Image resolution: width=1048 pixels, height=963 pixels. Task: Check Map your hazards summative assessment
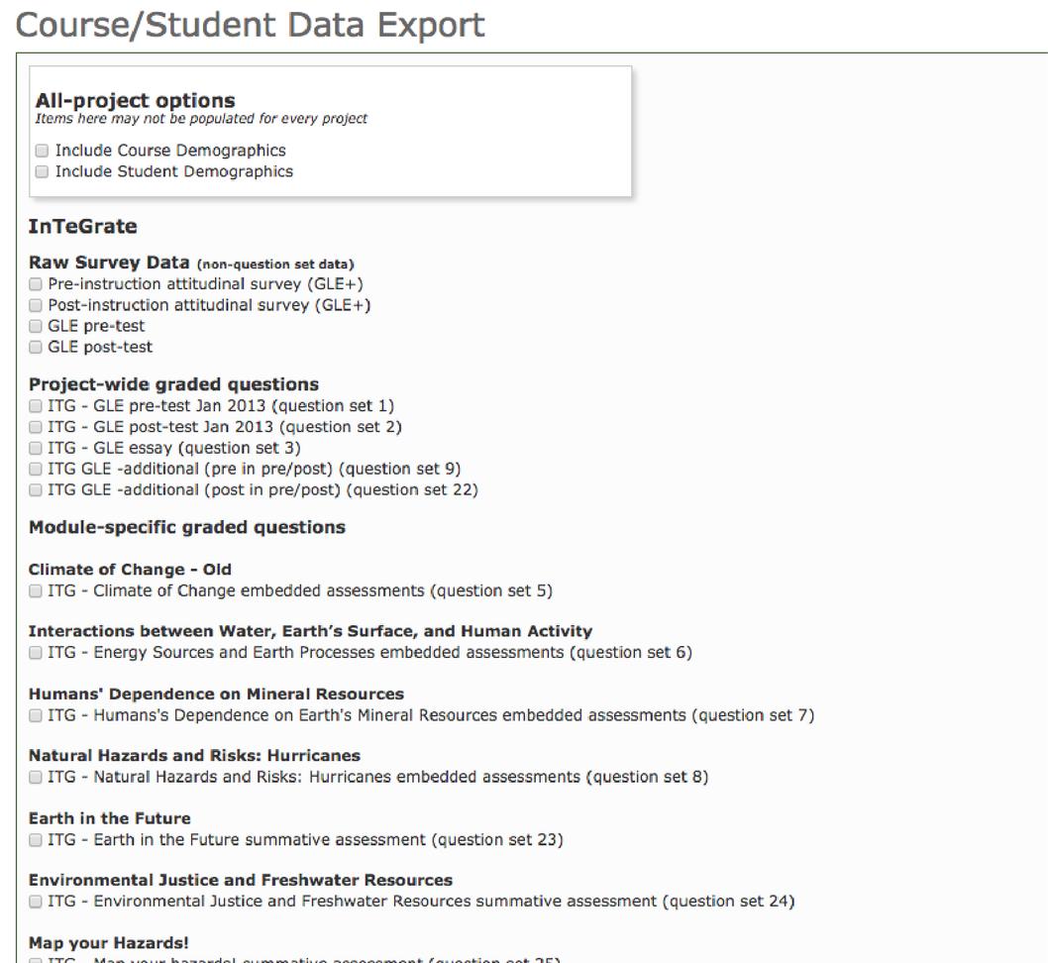pos(34,959)
